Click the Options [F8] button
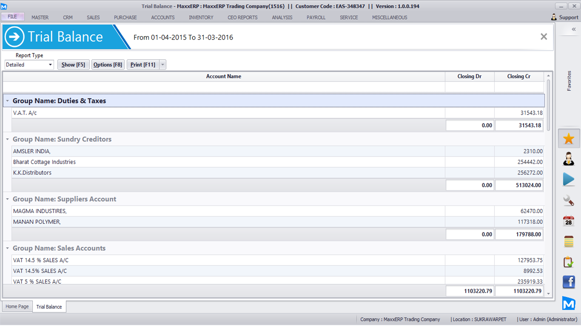This screenshot has height=326, width=581. [x=108, y=65]
